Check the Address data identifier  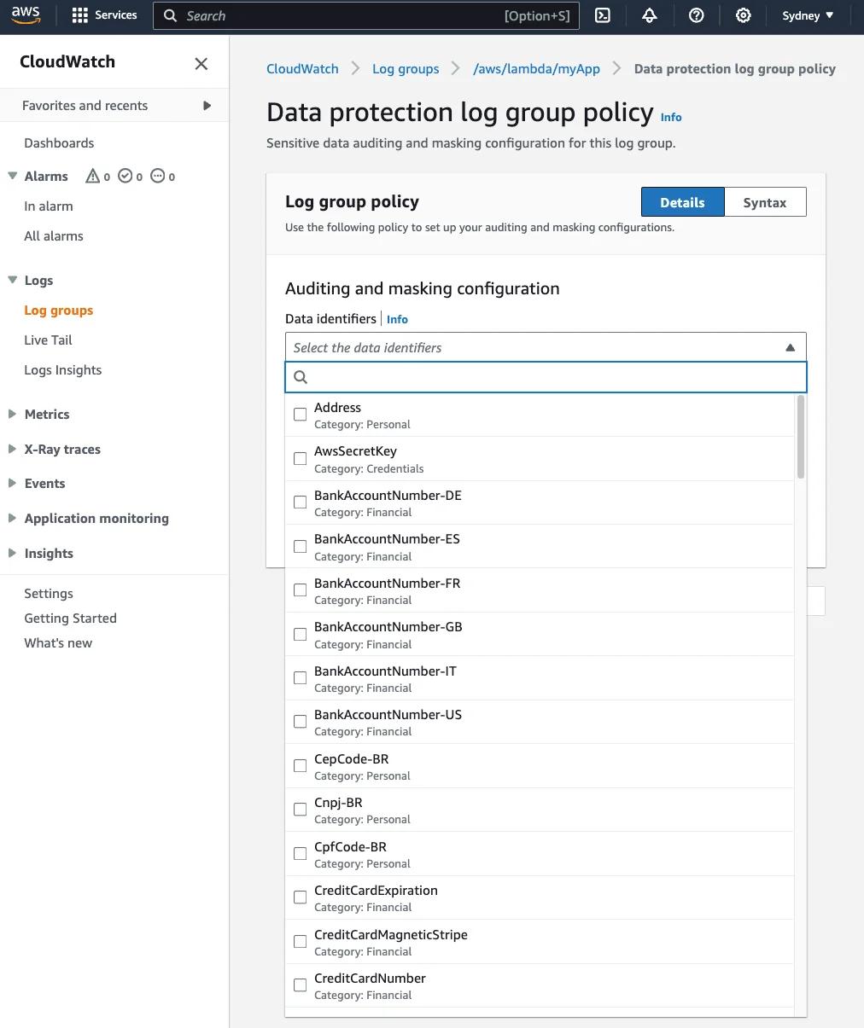(300, 414)
